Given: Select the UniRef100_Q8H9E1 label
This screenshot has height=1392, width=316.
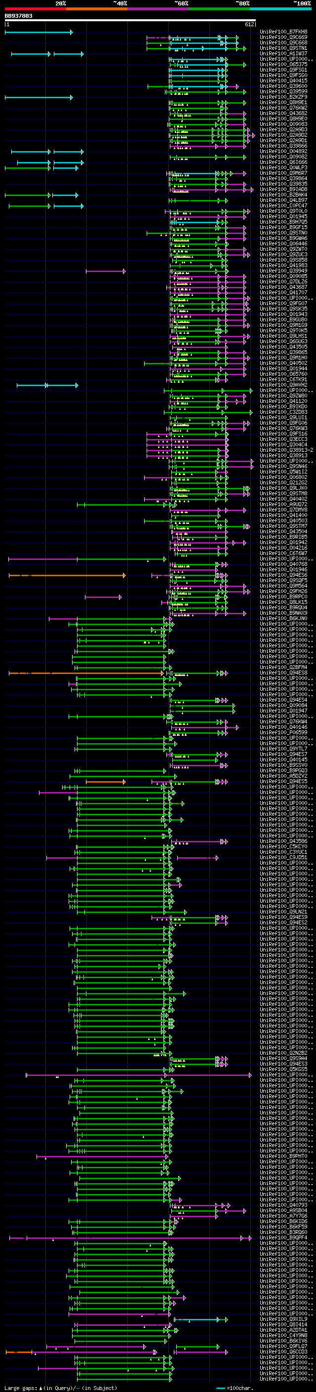Looking at the screenshot, I should click(x=283, y=103).
